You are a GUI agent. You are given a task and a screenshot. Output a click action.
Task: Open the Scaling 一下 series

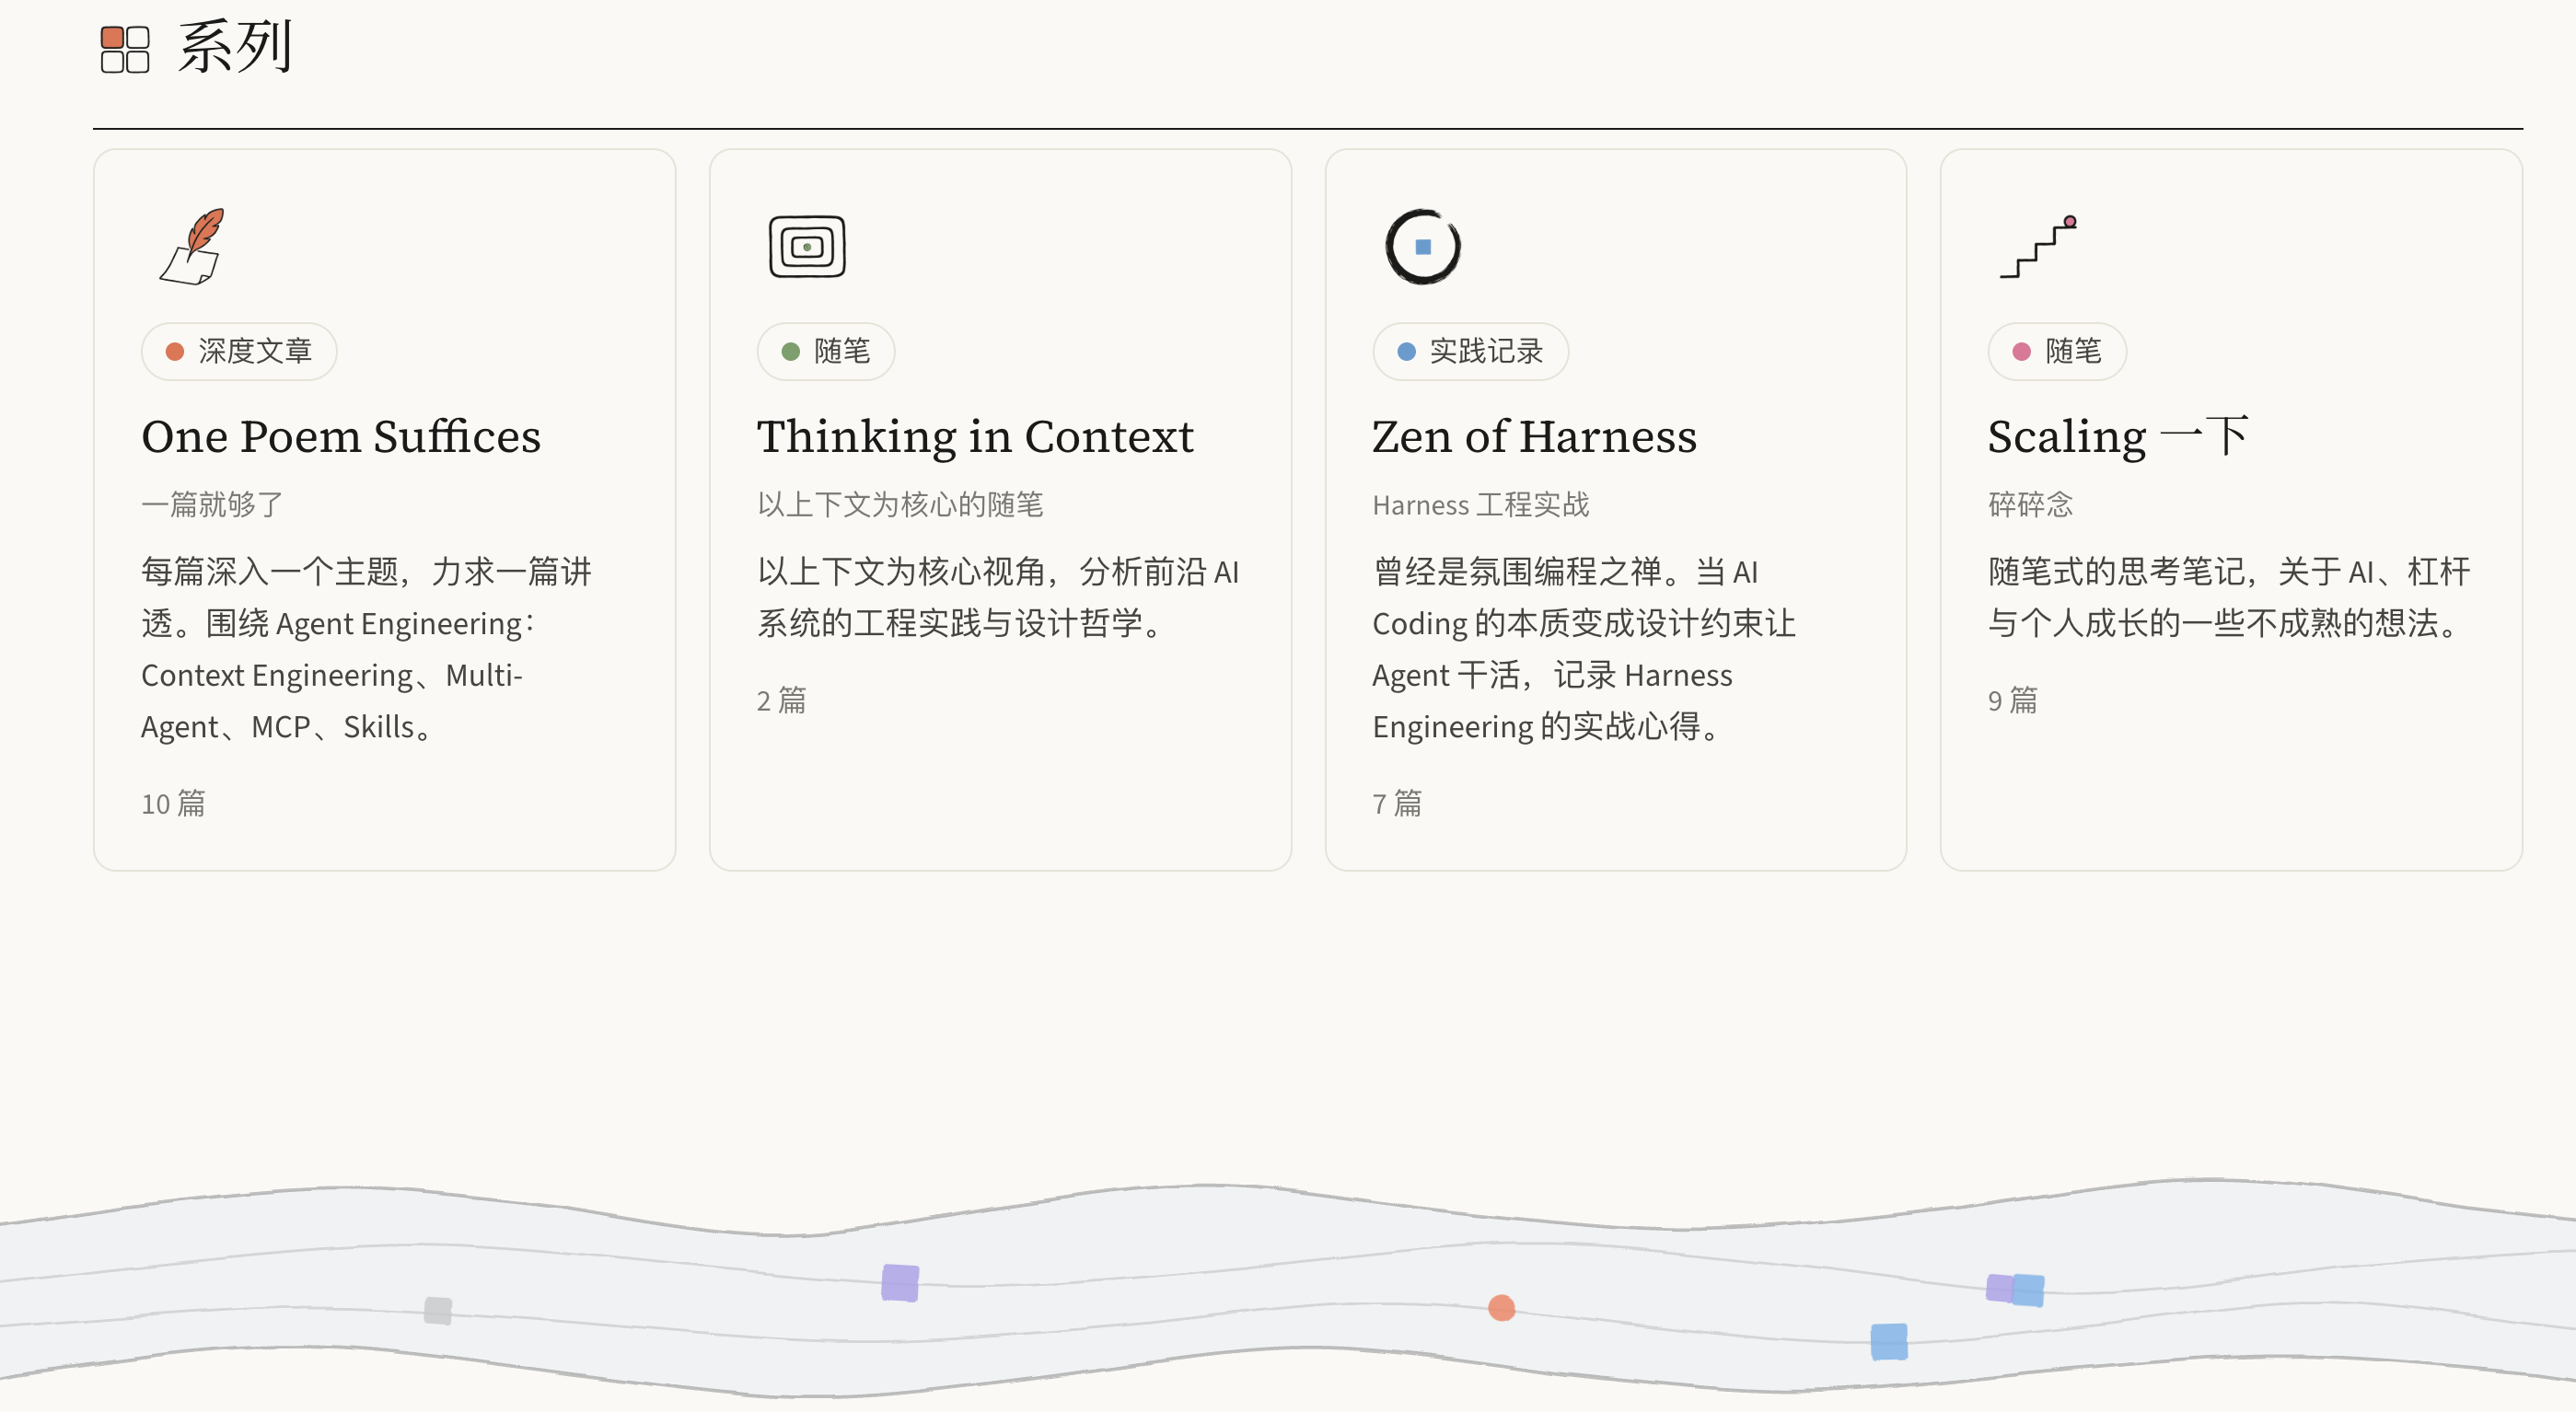click(2118, 436)
